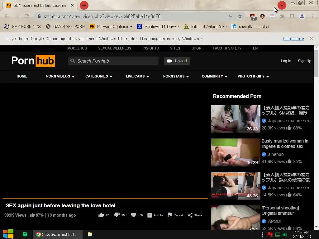Open File Explorer from the taskbar
This screenshot has width=319, height=239.
(90, 234)
